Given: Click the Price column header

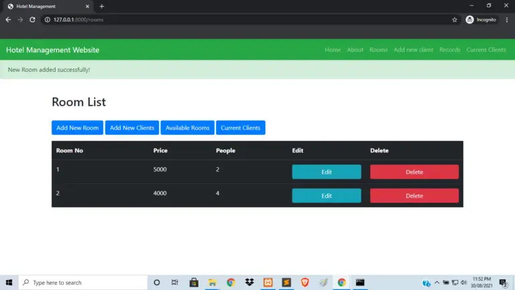Looking at the screenshot, I should [x=160, y=150].
